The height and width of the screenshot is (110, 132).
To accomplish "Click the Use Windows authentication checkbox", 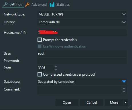I will tap(40, 46).
